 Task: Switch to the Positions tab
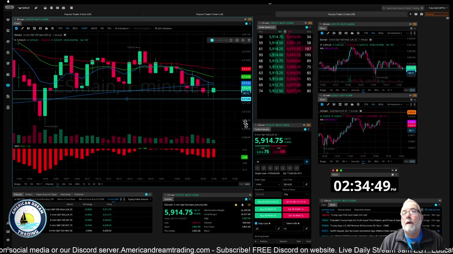79,194
